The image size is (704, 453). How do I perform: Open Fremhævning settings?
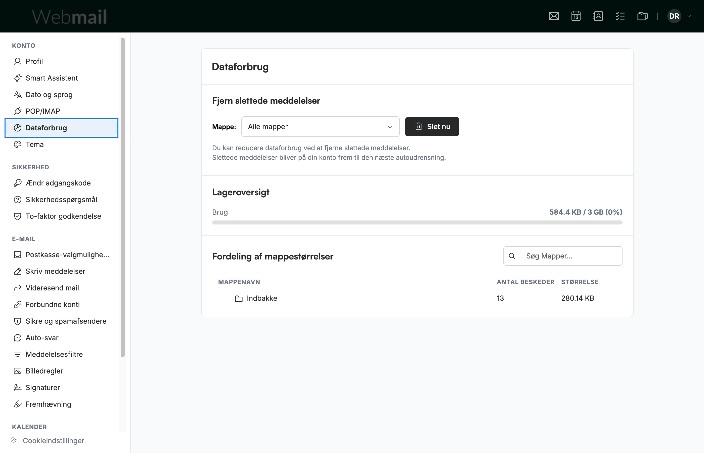61,404
